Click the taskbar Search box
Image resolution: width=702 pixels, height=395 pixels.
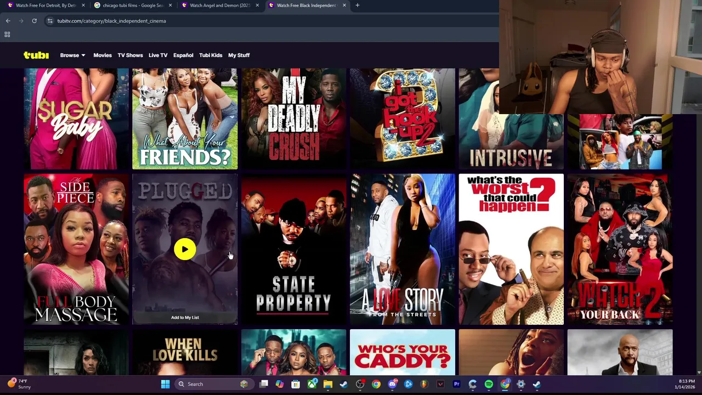pos(213,384)
